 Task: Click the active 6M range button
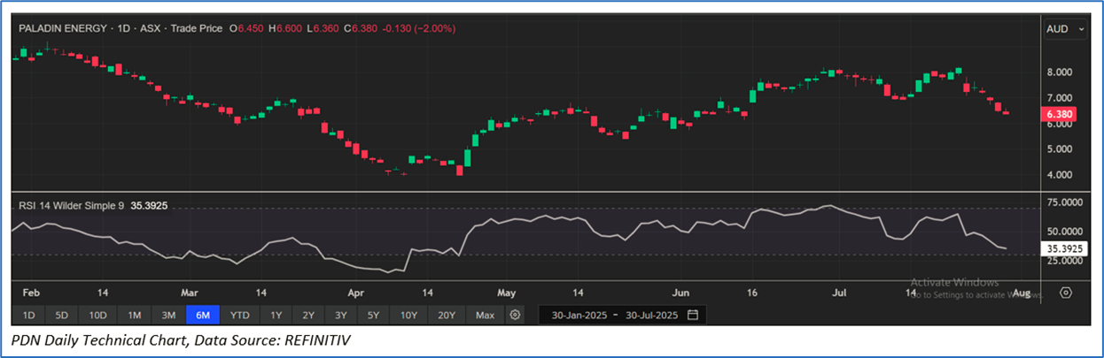203,315
